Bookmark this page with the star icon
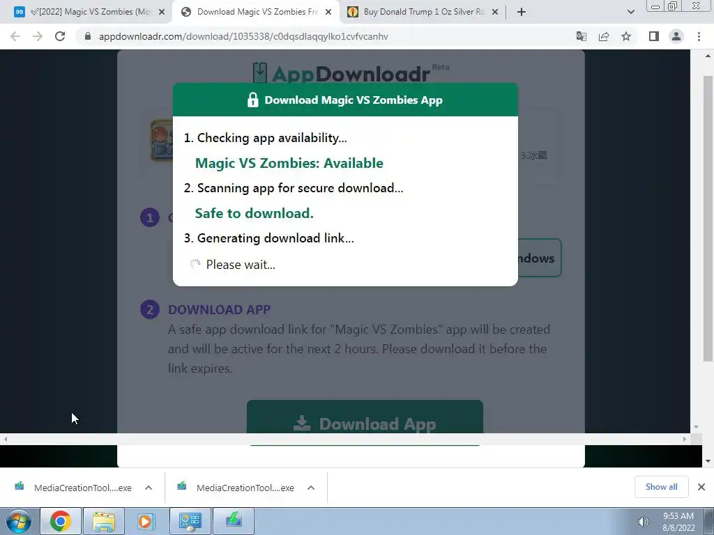Viewport: 714px width, 535px height. click(x=626, y=36)
